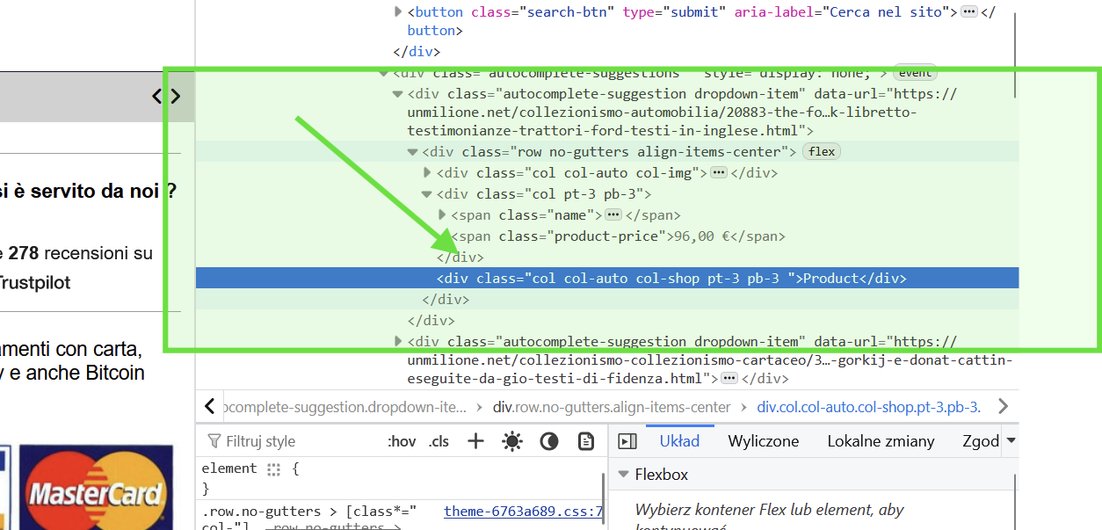Expand ellipsis badge of col-img div
This screenshot has width=1102, height=530.
(x=719, y=173)
